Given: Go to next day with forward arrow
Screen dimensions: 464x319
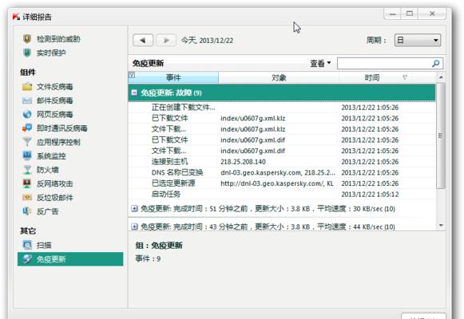Looking at the screenshot, I should [x=166, y=40].
